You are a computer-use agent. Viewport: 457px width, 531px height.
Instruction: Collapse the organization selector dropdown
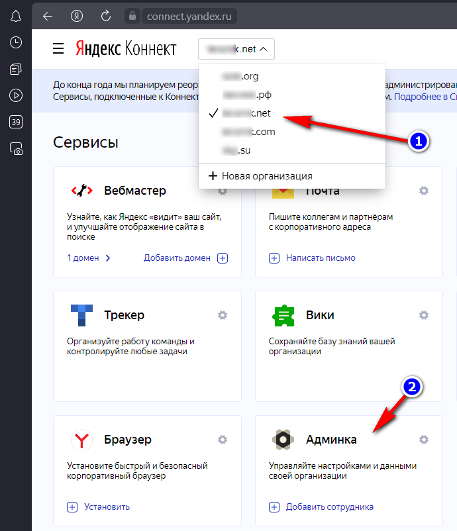point(236,49)
